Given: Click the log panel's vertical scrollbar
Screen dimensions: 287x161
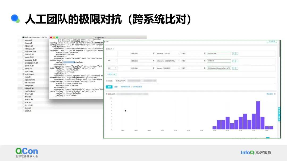Looking at the screenshot, I should [x=280, y=48].
